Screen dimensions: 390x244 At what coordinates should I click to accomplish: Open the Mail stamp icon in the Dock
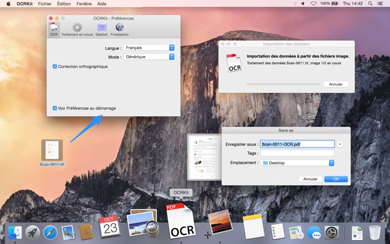pos(68,233)
